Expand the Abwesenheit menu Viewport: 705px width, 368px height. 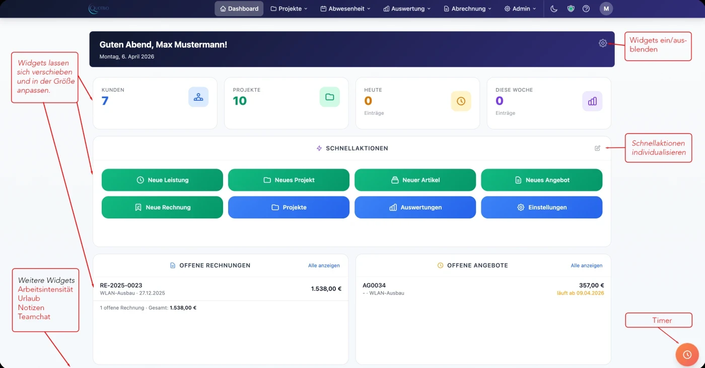pyautogui.click(x=345, y=9)
